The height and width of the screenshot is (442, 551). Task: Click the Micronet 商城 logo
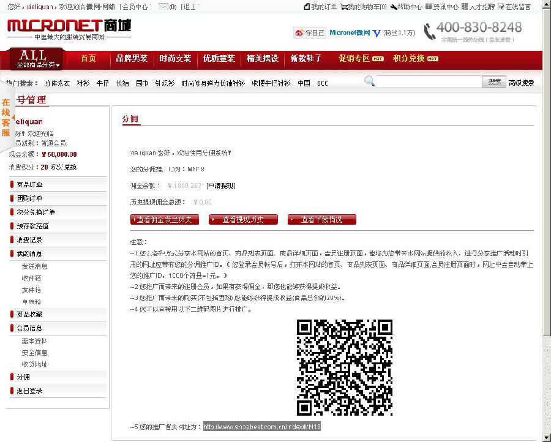[69, 29]
